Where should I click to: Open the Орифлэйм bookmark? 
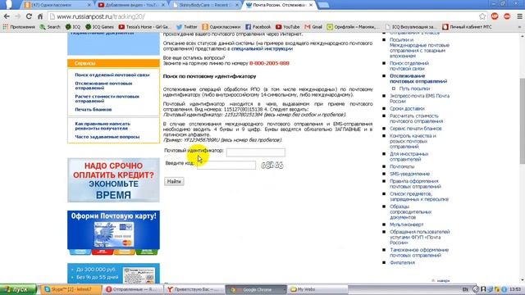tap(354, 27)
